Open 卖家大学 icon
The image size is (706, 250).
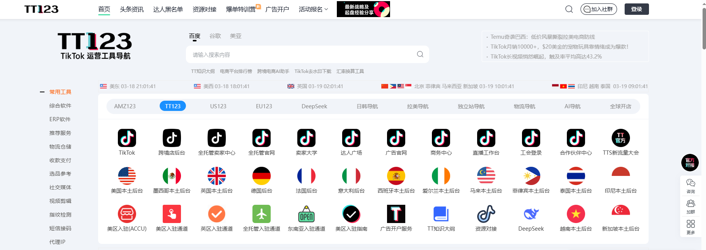pos(306,138)
